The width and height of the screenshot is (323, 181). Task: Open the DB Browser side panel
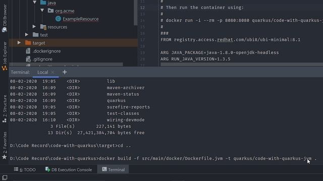5,18
